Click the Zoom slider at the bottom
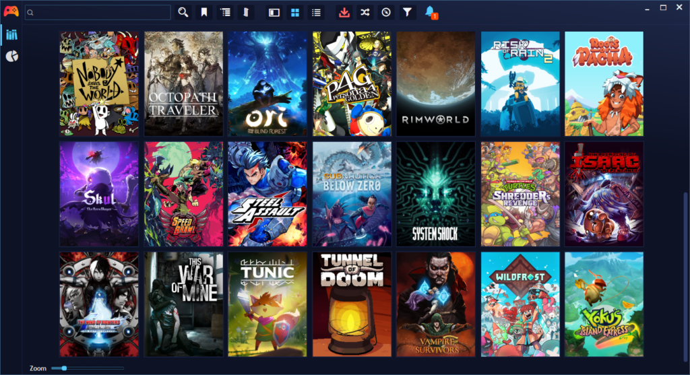This screenshot has width=690, height=375. (88, 368)
